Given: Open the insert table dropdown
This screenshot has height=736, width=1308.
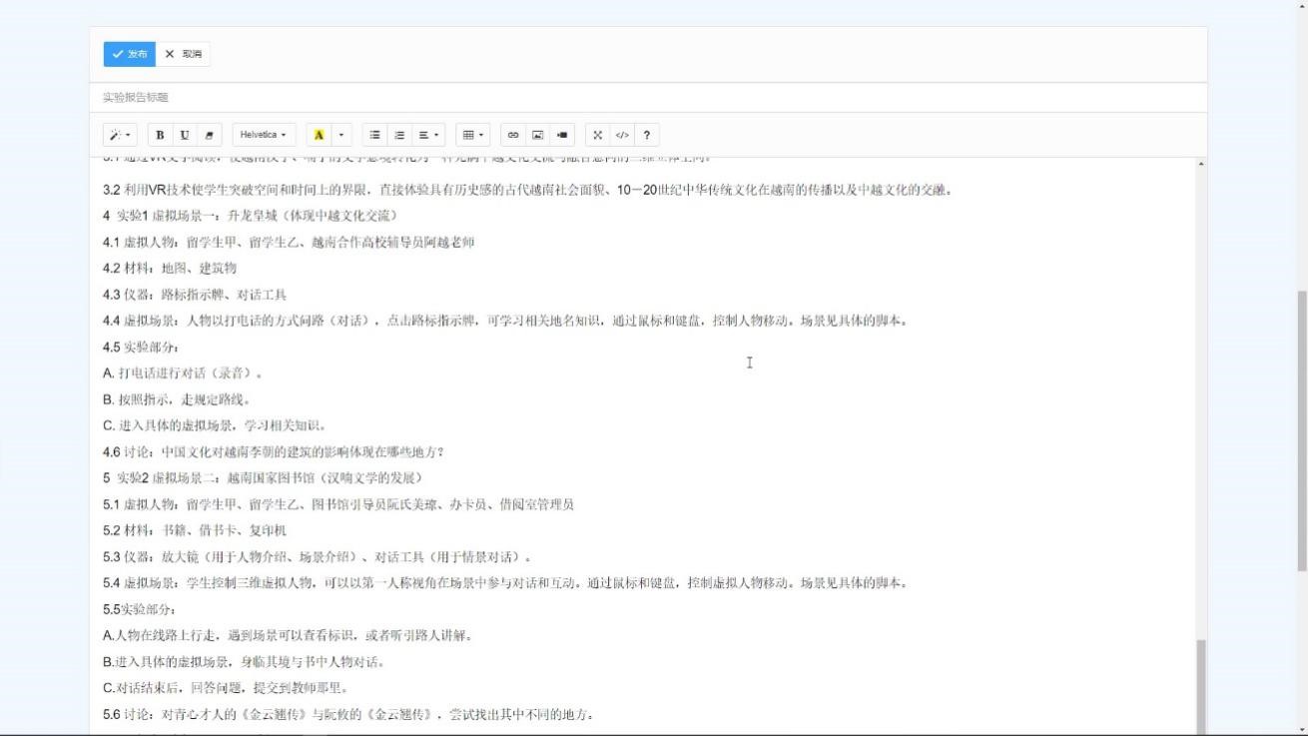Looking at the screenshot, I should tap(472, 135).
